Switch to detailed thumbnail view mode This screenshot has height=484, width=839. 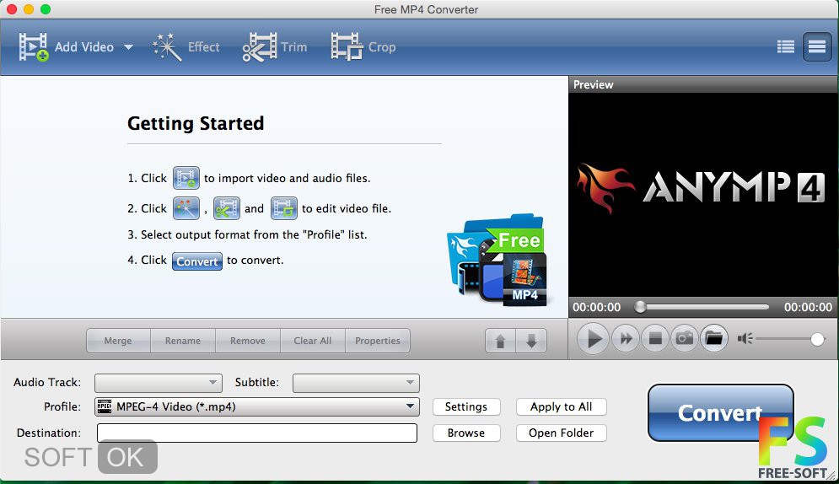tap(816, 47)
